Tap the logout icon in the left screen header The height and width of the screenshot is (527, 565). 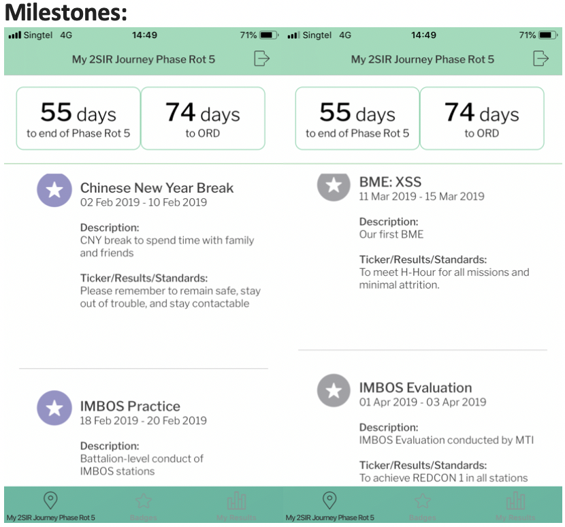pos(261,59)
